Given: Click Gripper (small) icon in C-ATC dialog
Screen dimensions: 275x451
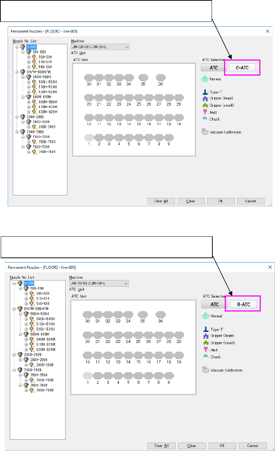Looking at the screenshot, I should (x=205, y=105).
